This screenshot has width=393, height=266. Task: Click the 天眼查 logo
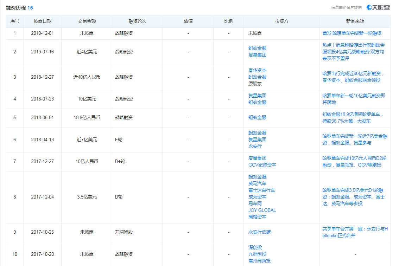(x=378, y=7)
